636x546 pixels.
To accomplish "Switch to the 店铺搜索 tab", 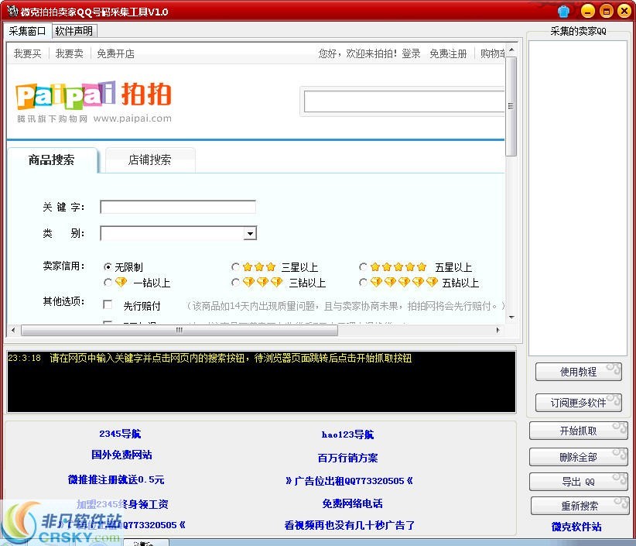I will (149, 159).
